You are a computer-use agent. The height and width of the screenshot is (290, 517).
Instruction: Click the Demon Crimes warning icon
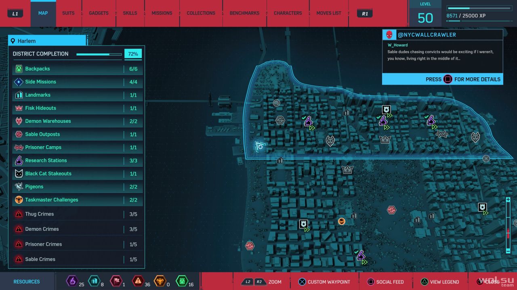19,229
